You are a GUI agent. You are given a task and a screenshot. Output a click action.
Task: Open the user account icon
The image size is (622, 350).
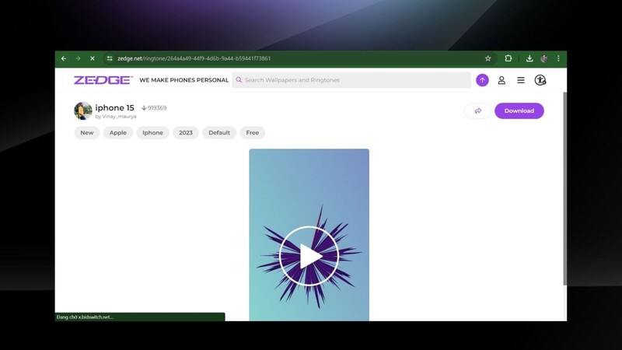[501, 80]
